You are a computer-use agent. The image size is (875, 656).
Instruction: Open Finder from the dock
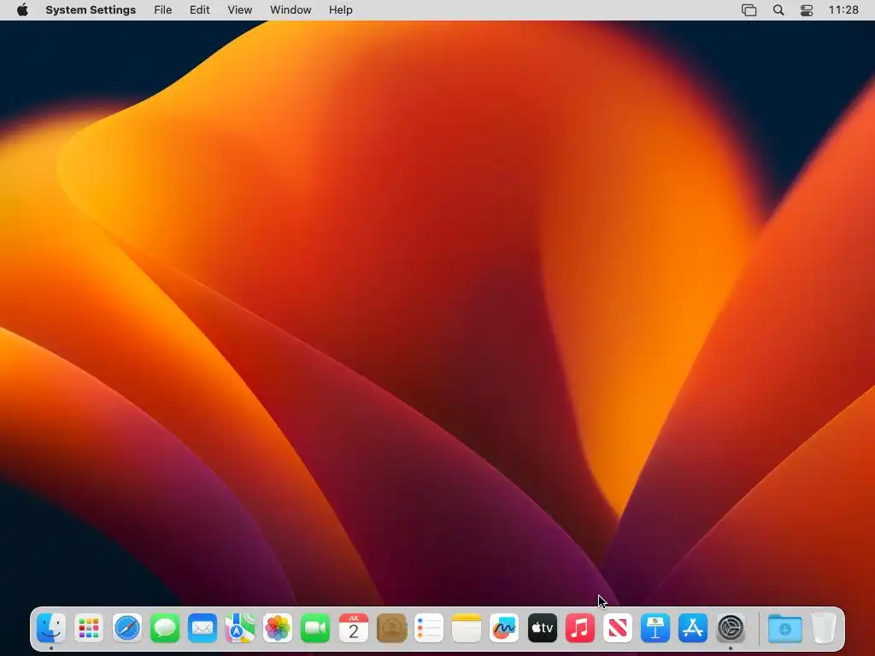(x=51, y=628)
